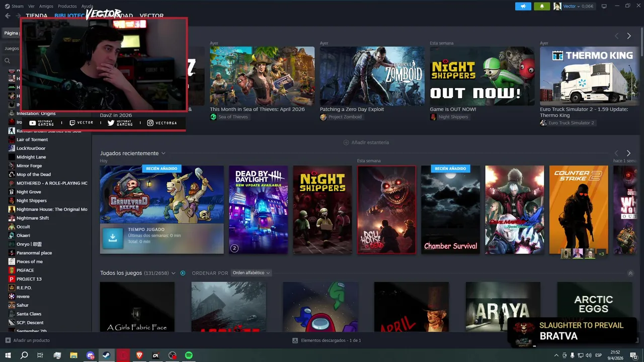
Task: Open the announcements megaphone button
Action: [x=523, y=6]
